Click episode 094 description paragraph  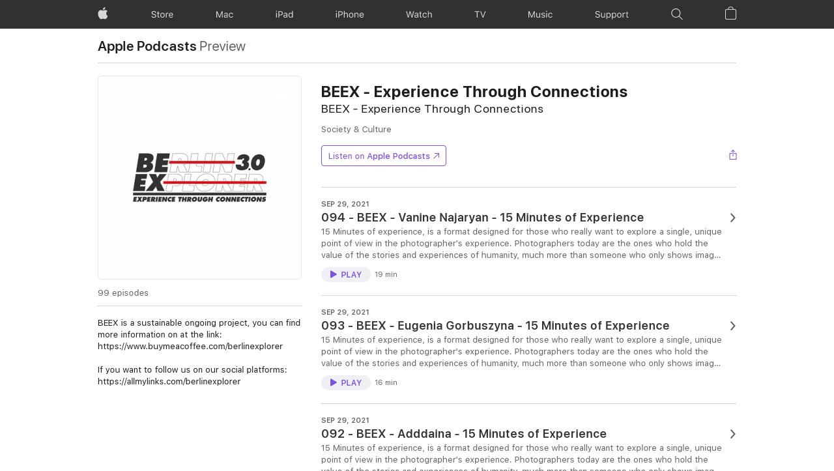pos(522,244)
